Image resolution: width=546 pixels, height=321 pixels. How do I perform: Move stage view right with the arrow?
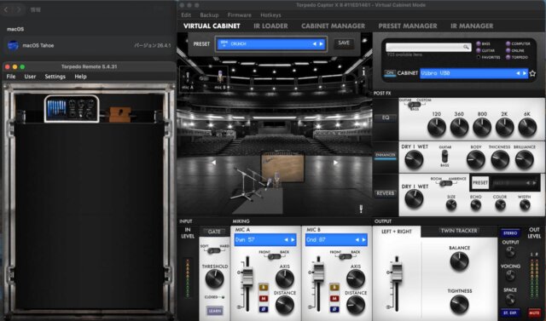coord(335,163)
